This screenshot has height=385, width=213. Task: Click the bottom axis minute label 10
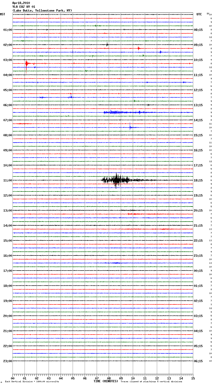[x=133, y=378]
